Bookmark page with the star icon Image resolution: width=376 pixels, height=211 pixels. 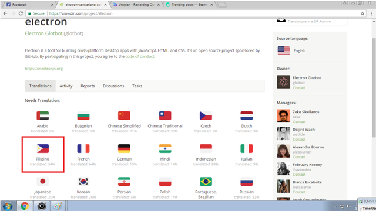point(362,13)
